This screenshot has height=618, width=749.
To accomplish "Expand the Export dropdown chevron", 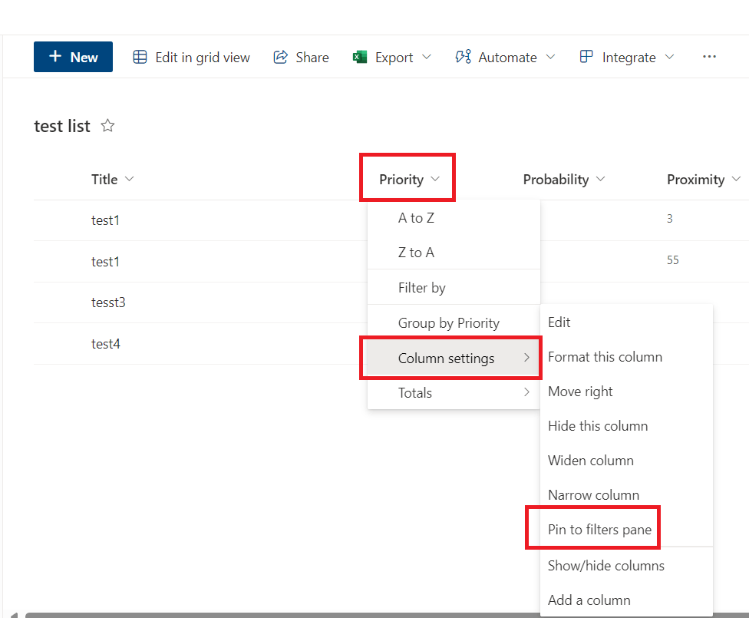I will pos(428,57).
